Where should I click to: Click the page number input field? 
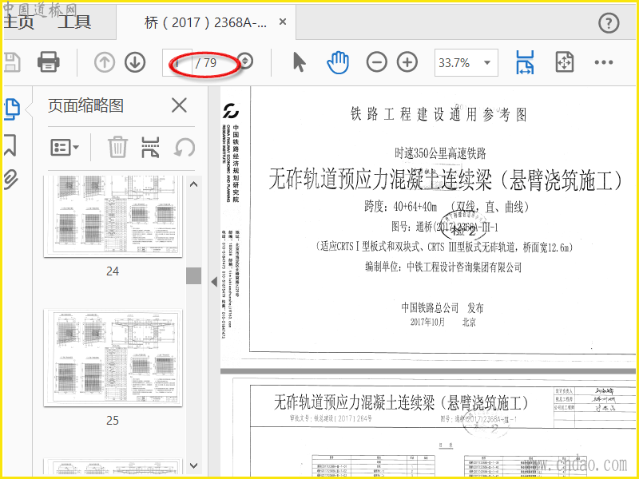pos(177,63)
